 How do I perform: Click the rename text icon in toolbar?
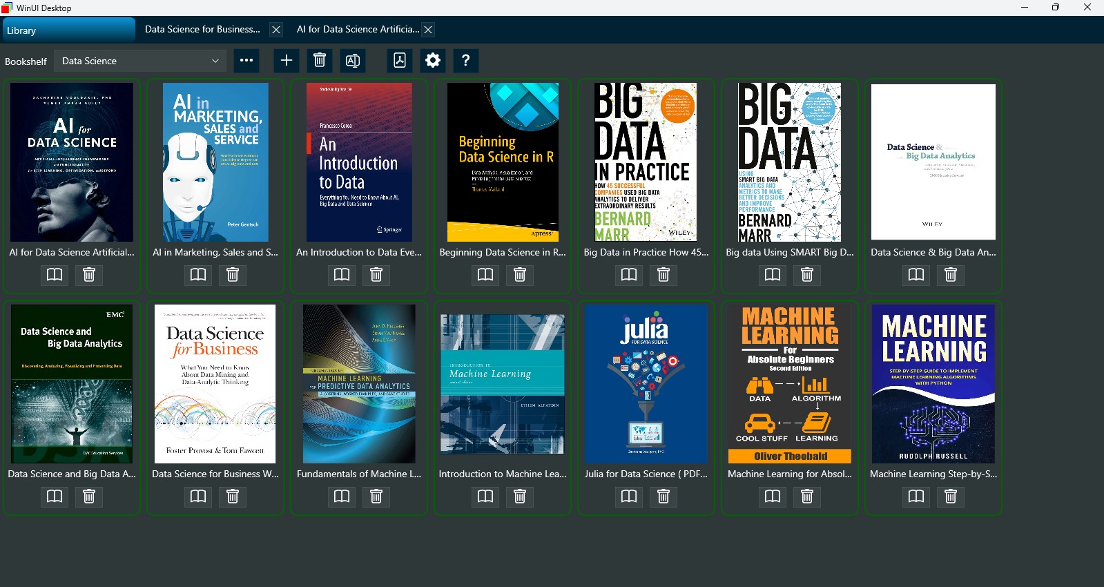(x=353, y=61)
